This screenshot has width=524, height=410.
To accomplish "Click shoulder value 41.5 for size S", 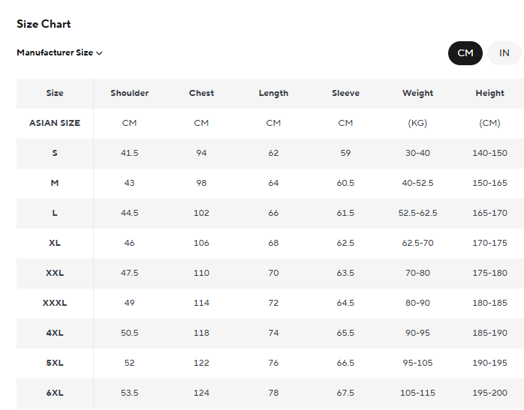I will [130, 153].
